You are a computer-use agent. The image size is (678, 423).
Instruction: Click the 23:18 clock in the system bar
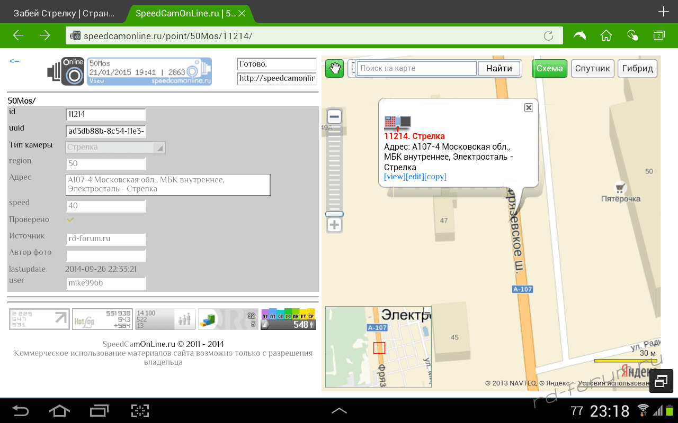[x=610, y=411]
